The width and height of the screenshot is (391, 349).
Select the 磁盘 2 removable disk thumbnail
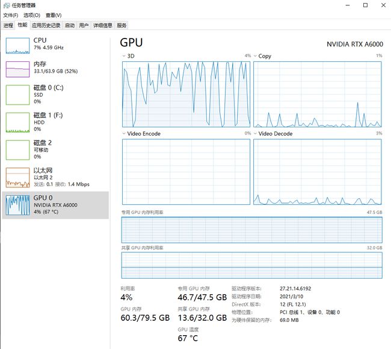(x=17, y=150)
